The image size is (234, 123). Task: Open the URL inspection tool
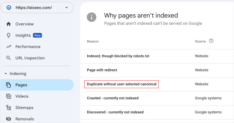pos(30,58)
